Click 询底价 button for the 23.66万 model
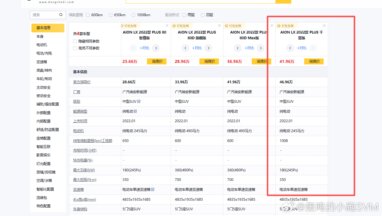Image resolution: width=382 pixels, height=216 pixels. tap(157, 61)
